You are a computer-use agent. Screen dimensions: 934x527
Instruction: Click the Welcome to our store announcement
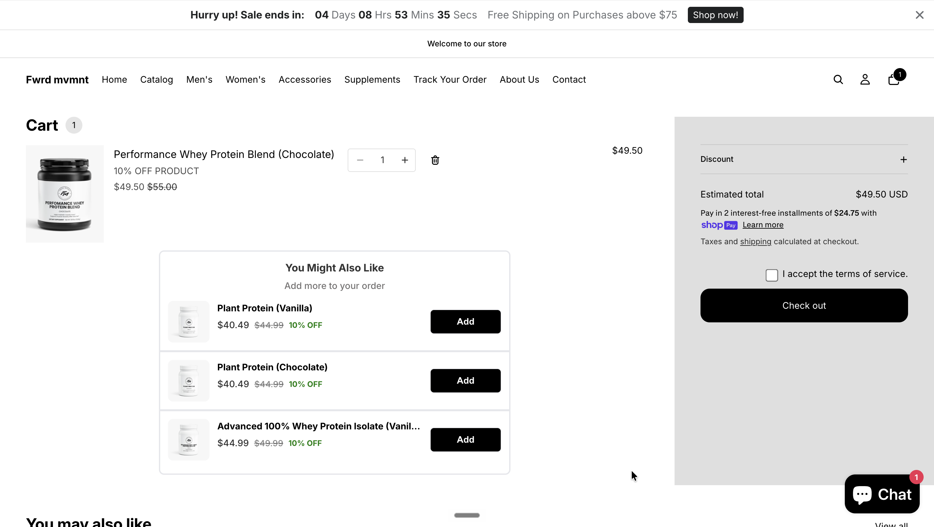467,43
